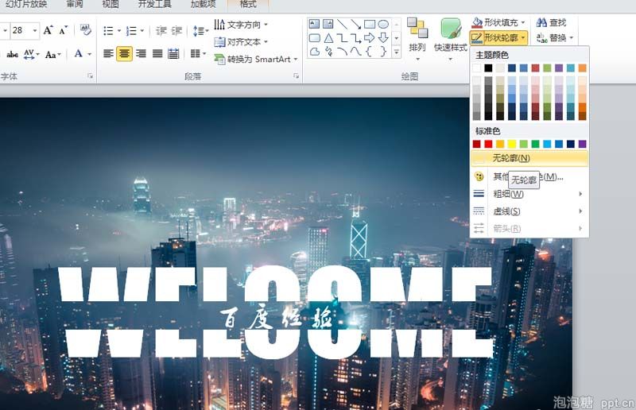This screenshot has width=636, height=410.
Task: Open Quick Styles (快速样式) gallery
Action: coord(450,40)
